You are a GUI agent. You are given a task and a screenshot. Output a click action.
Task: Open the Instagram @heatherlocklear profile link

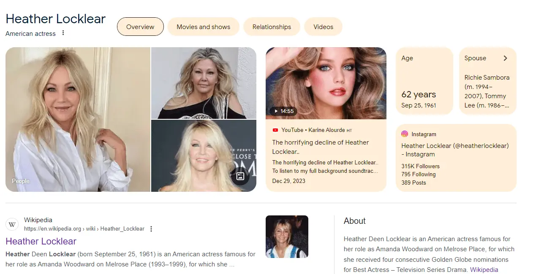pos(454,150)
